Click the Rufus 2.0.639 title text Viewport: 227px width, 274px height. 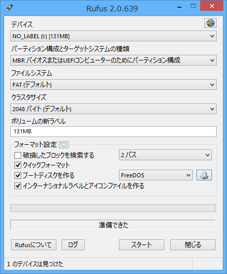point(112,9)
